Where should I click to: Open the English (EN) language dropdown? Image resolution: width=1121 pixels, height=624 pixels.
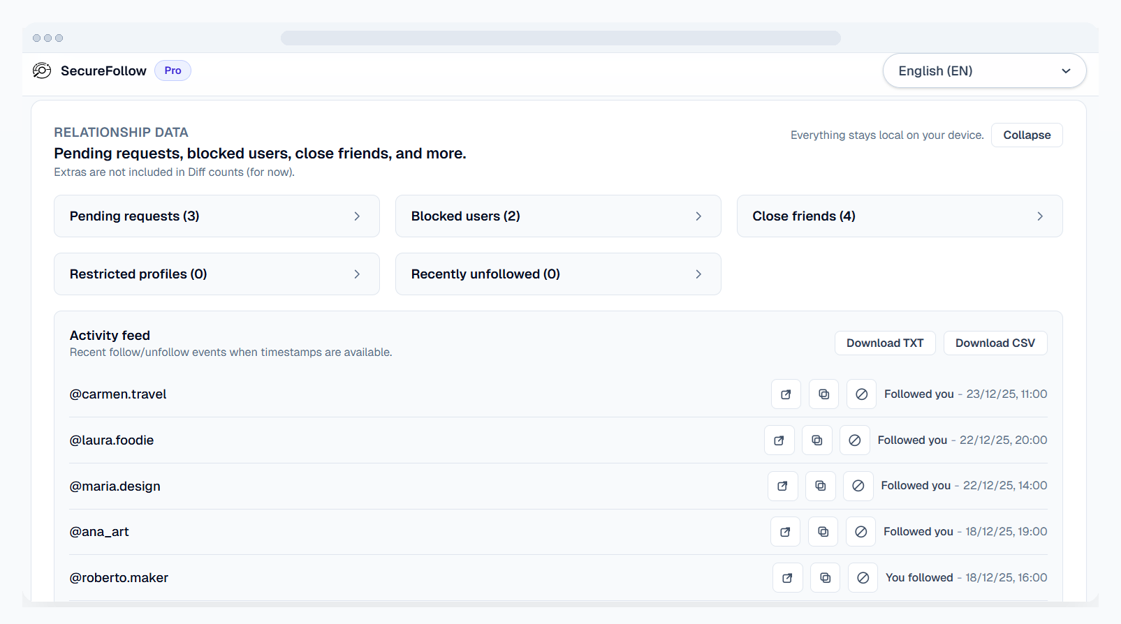coord(983,70)
